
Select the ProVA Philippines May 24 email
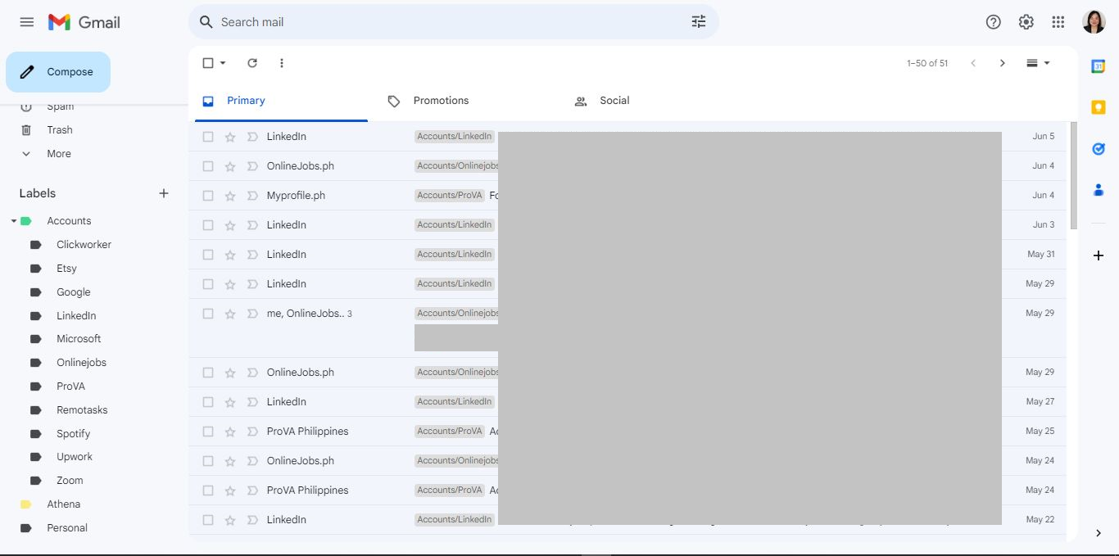[208, 490]
